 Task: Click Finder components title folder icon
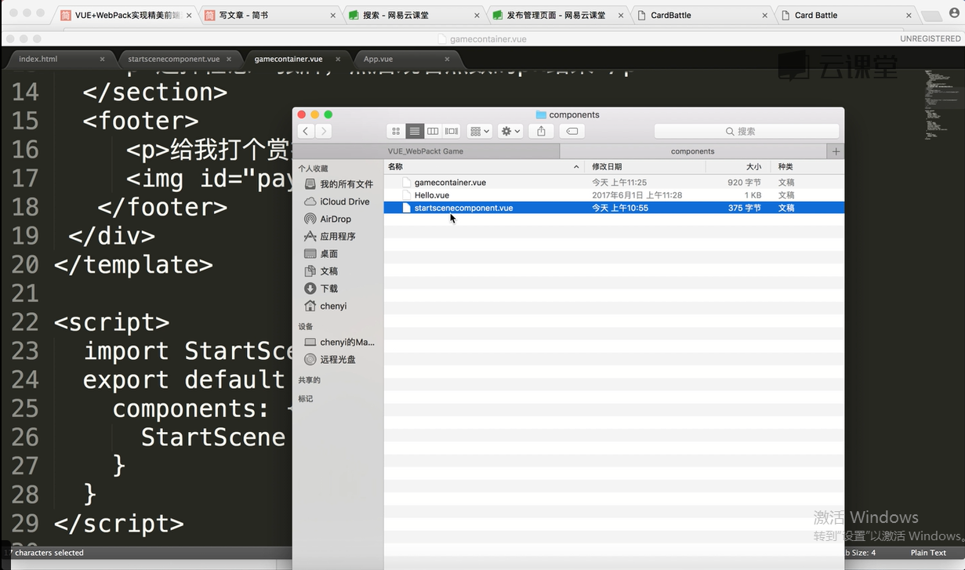pyautogui.click(x=541, y=114)
